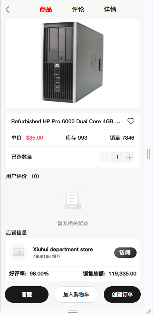This screenshot has height=315, width=153.
Task: Click 创建订单 create order button
Action: coord(122,294)
